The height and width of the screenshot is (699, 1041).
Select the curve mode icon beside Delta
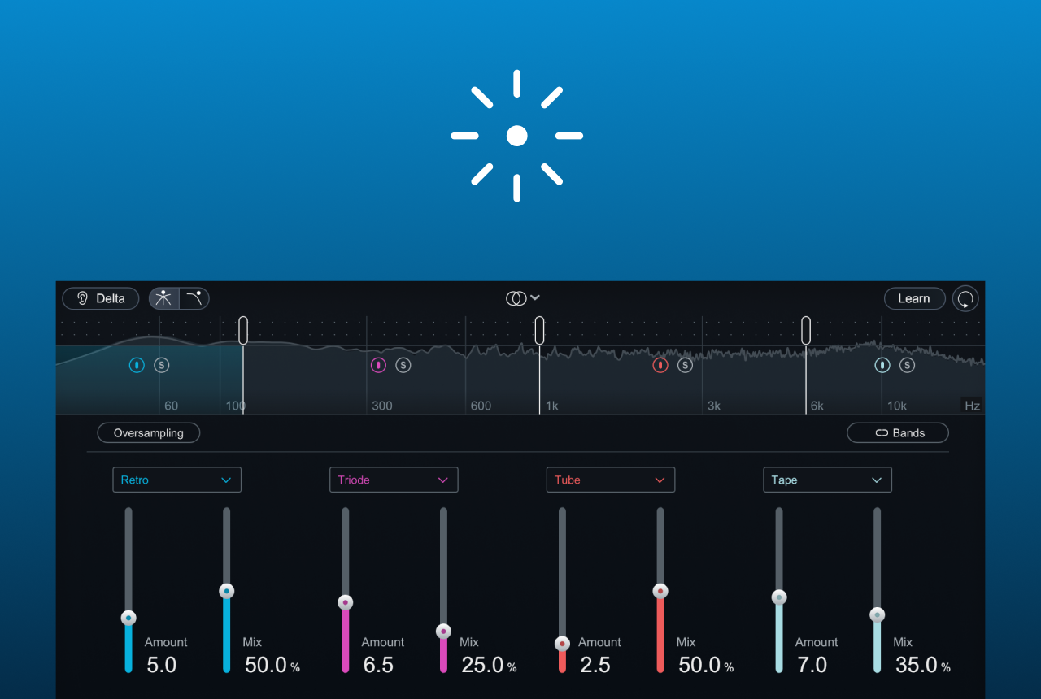pyautogui.click(x=194, y=298)
